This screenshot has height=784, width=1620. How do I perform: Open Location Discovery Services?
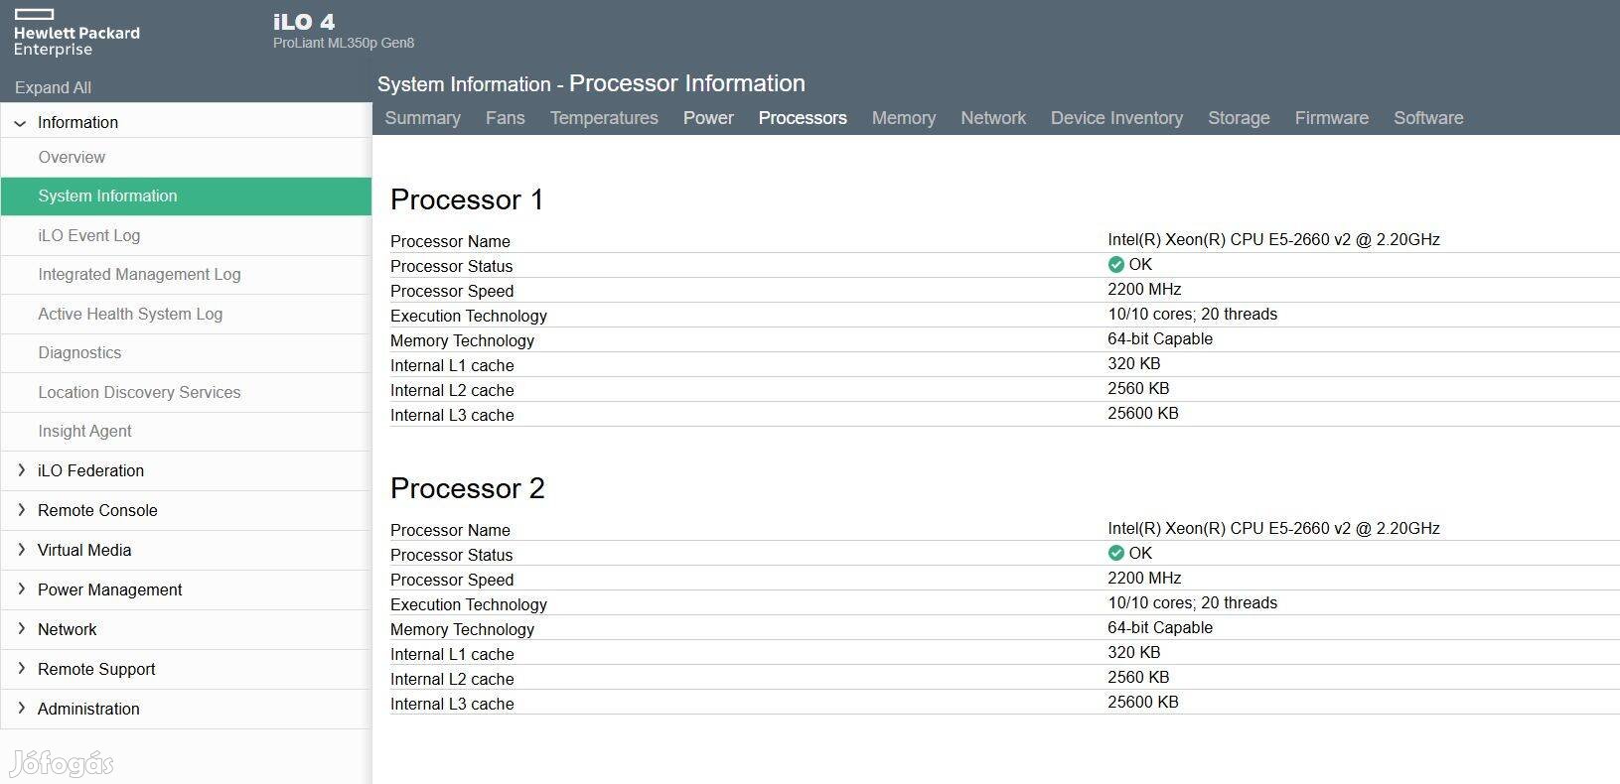pos(186,392)
